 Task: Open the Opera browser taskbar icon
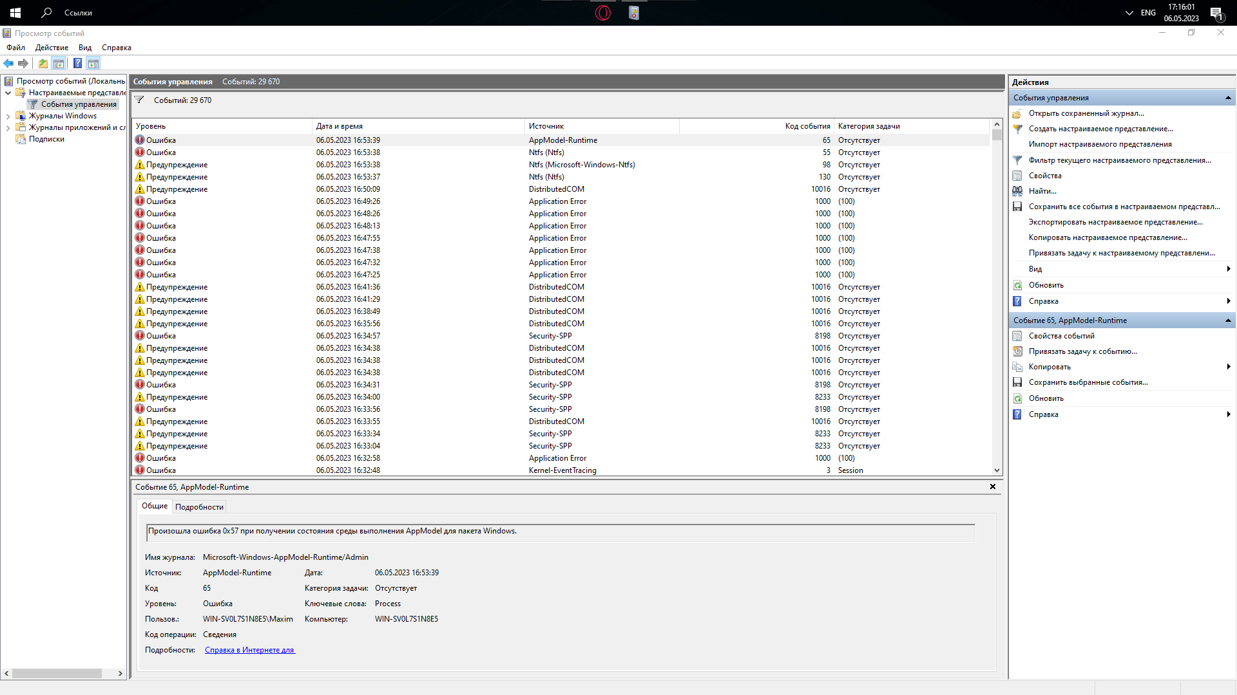click(x=603, y=12)
